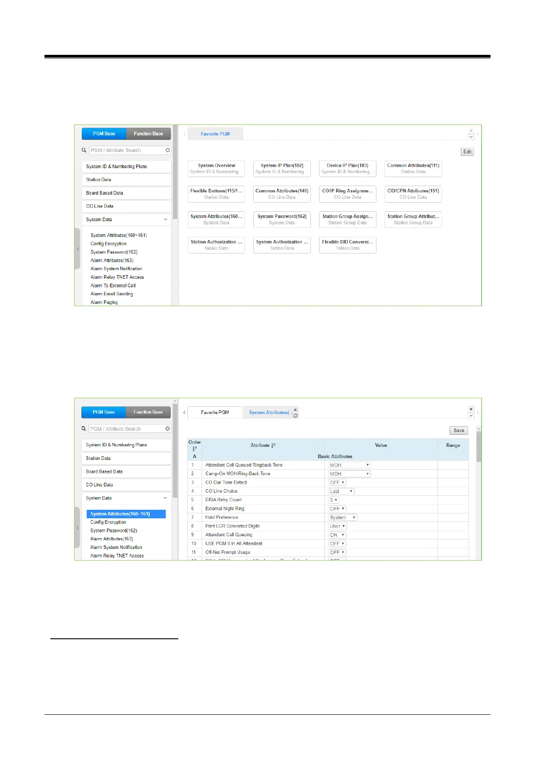Open Flexible DID Conversion favorite card
This screenshot has width=535, height=757.
[x=348, y=245]
